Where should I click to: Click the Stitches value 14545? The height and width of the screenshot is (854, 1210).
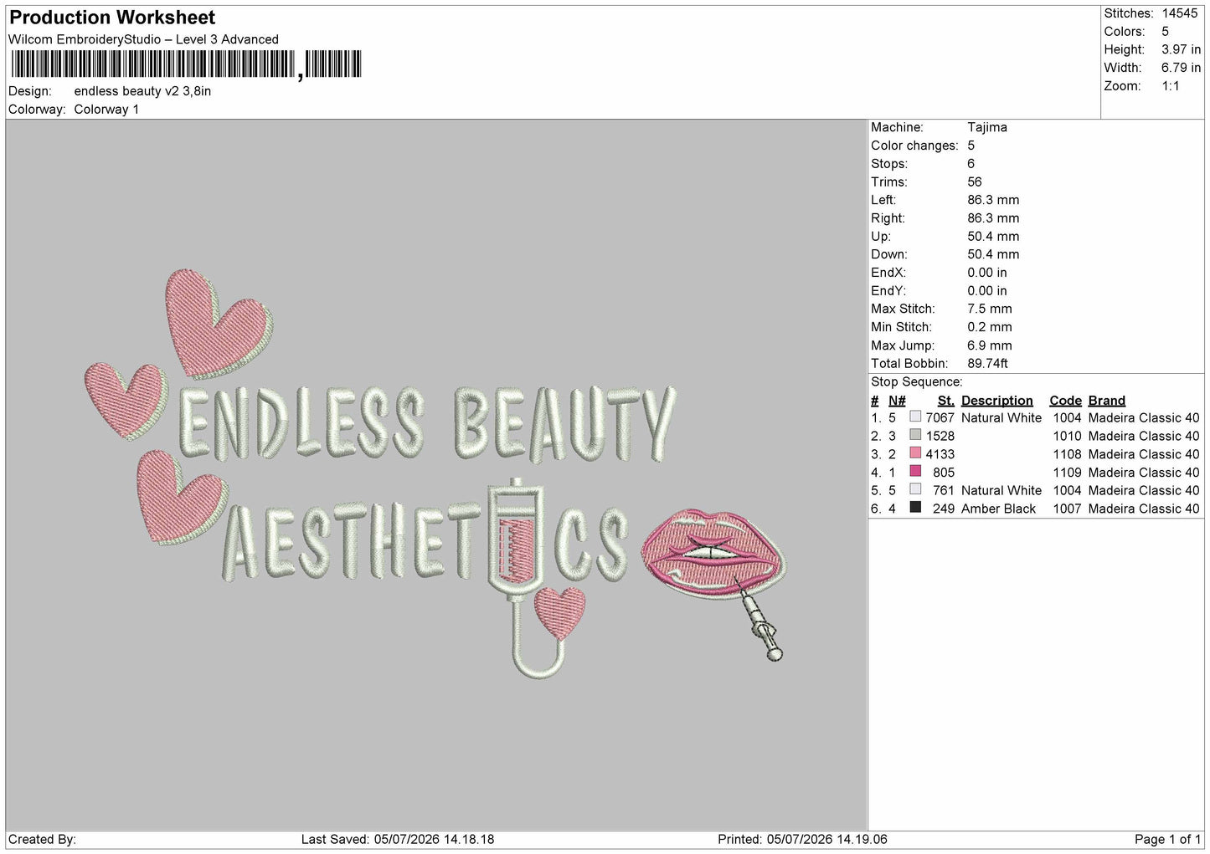pyautogui.click(x=1180, y=13)
